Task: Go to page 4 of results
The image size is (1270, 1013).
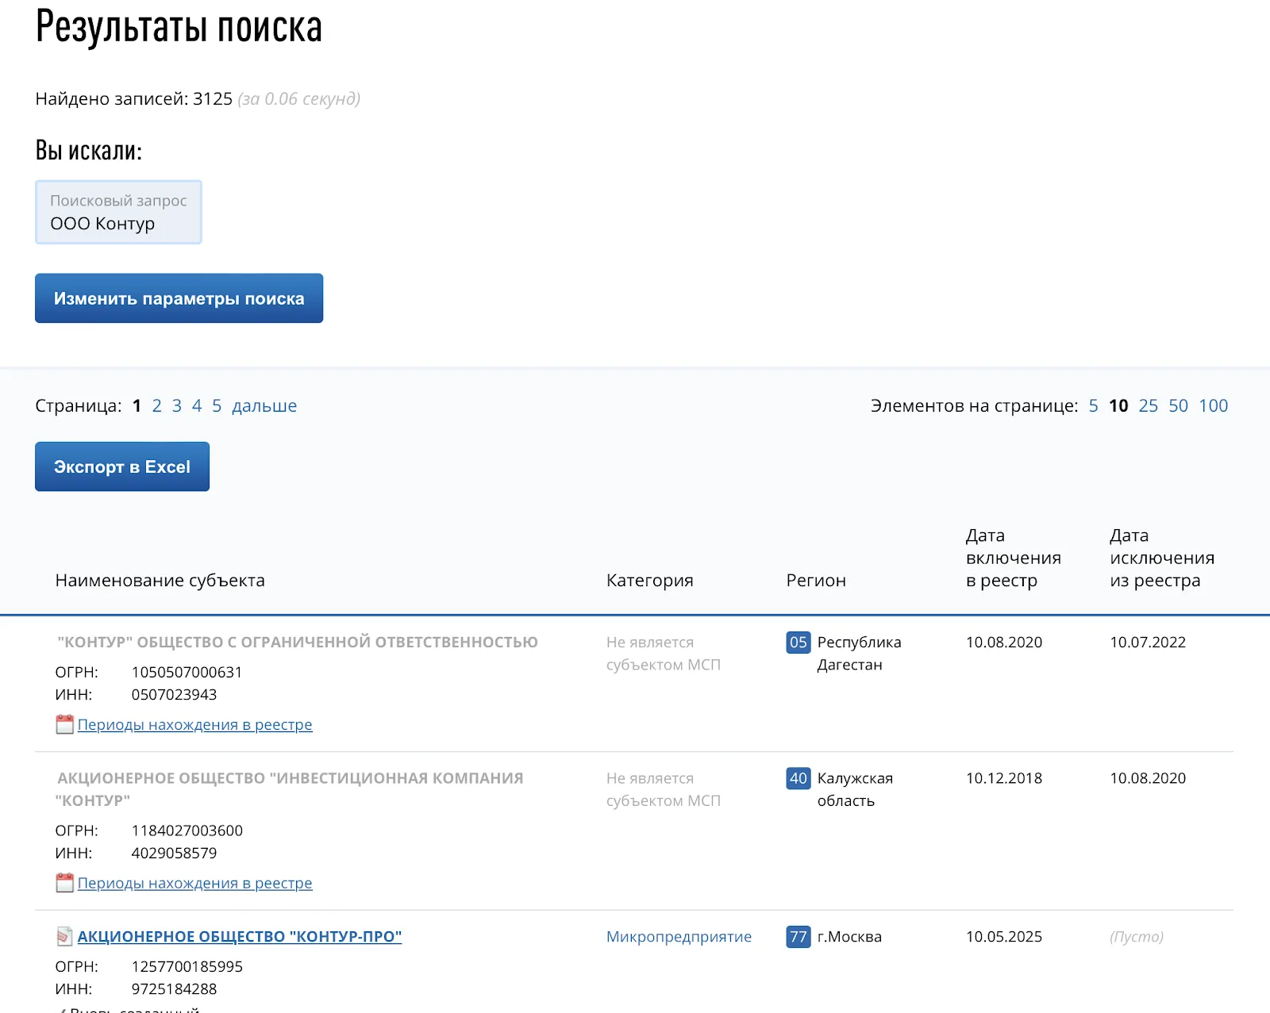Action: pos(196,405)
